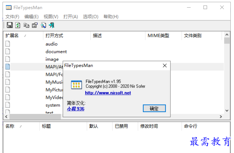Image resolution: width=234 pixels, height=153 pixels.
Task: Open the 打开(A) menu
Action: (x=71, y=17)
